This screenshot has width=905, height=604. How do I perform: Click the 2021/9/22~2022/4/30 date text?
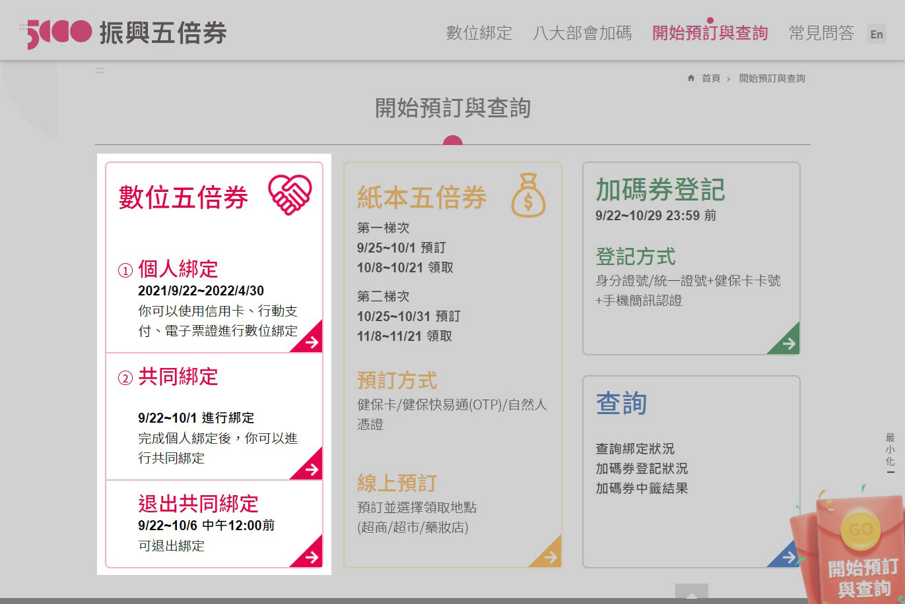click(x=201, y=291)
